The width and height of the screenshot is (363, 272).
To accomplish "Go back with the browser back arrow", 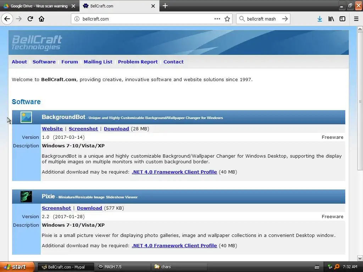I will (7, 19).
